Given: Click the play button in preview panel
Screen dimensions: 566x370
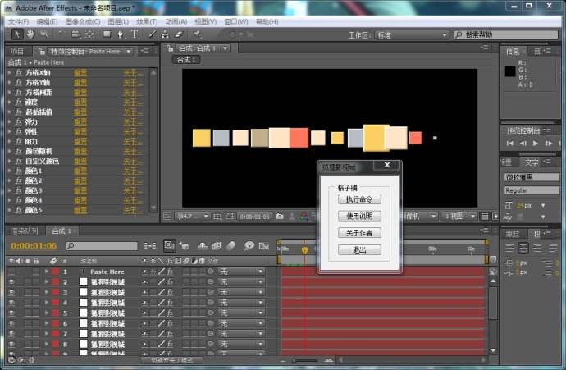Looking at the screenshot, I should coord(536,144).
